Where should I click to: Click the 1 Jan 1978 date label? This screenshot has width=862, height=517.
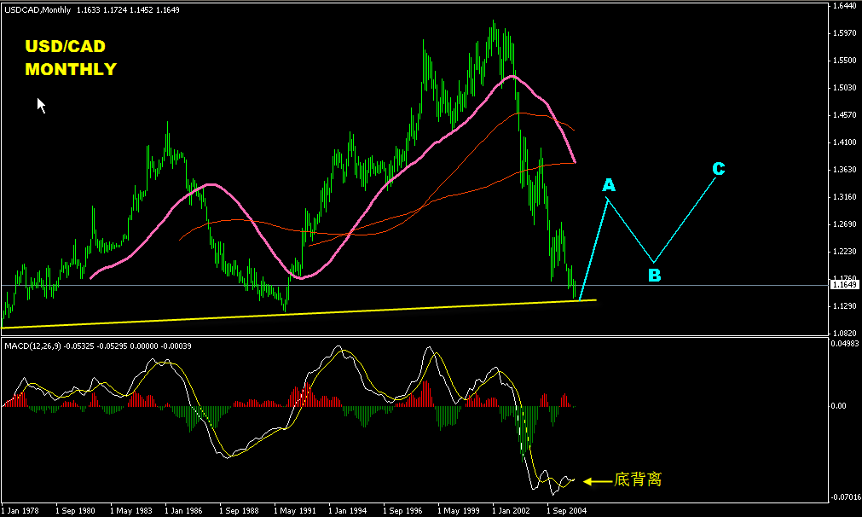pos(20,510)
